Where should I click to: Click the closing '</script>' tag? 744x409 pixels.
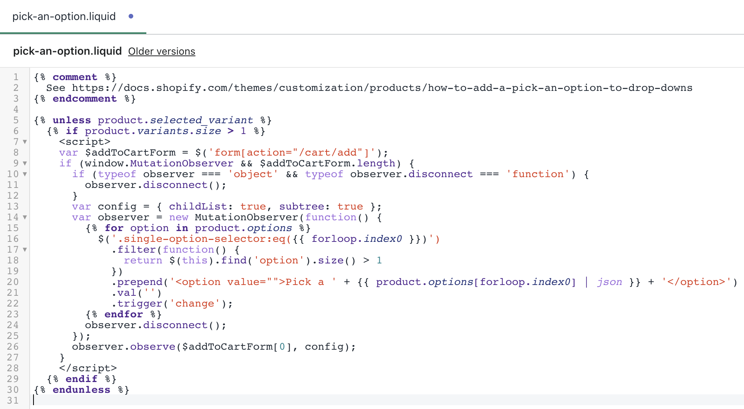click(88, 368)
